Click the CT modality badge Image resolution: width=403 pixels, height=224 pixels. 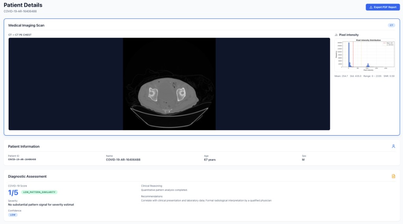[391, 25]
